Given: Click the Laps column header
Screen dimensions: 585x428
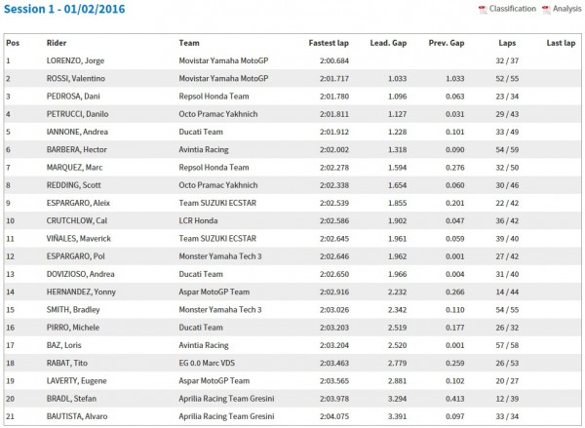Looking at the screenshot, I should pos(507,43).
